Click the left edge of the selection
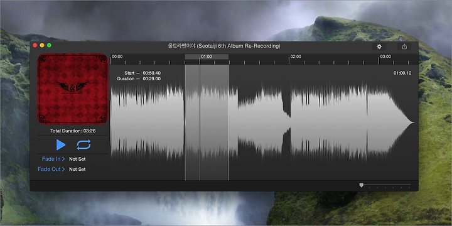Screen dimensions: 452x226 pyautogui.click(x=185, y=122)
